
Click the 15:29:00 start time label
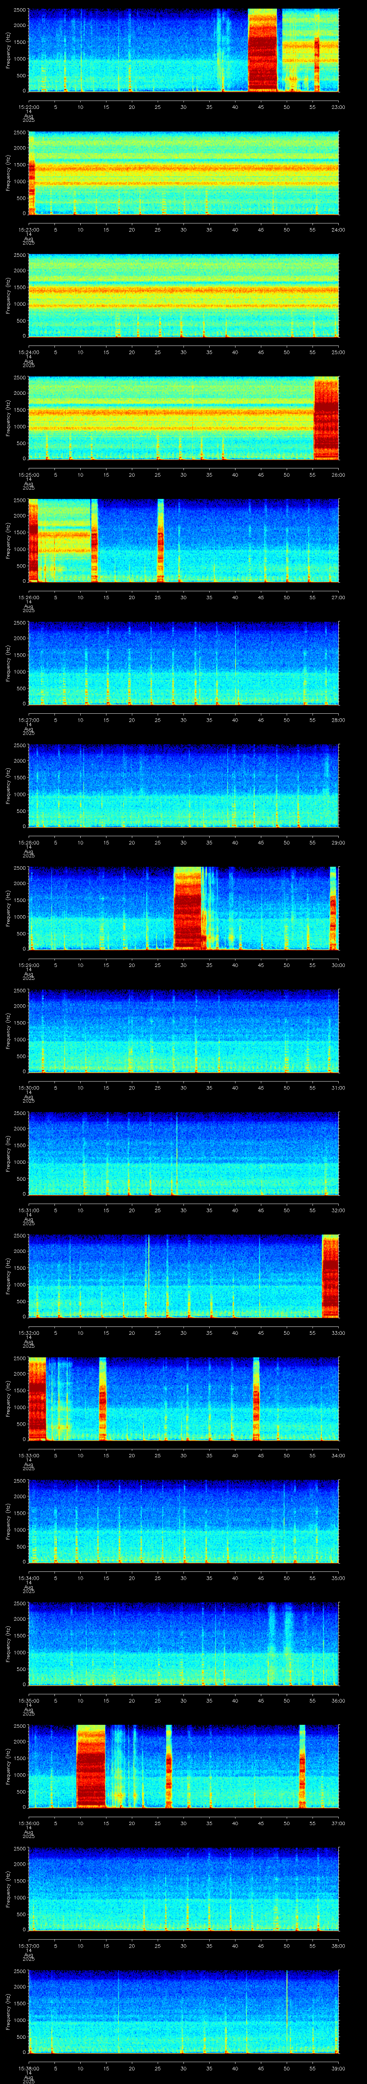28,965
